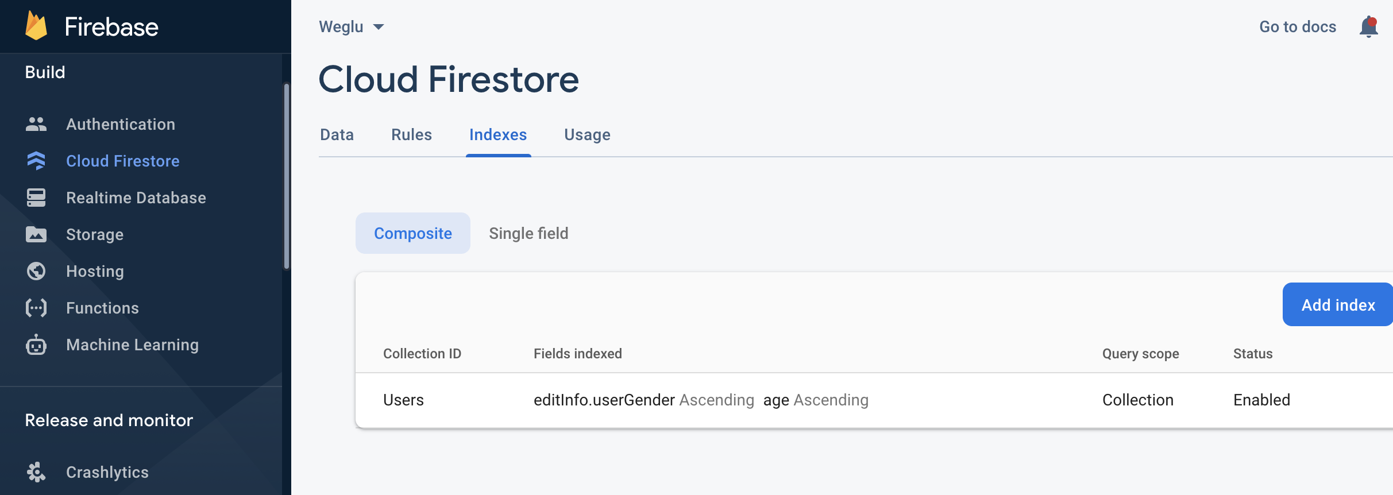Click the Collection ID column header

click(422, 354)
